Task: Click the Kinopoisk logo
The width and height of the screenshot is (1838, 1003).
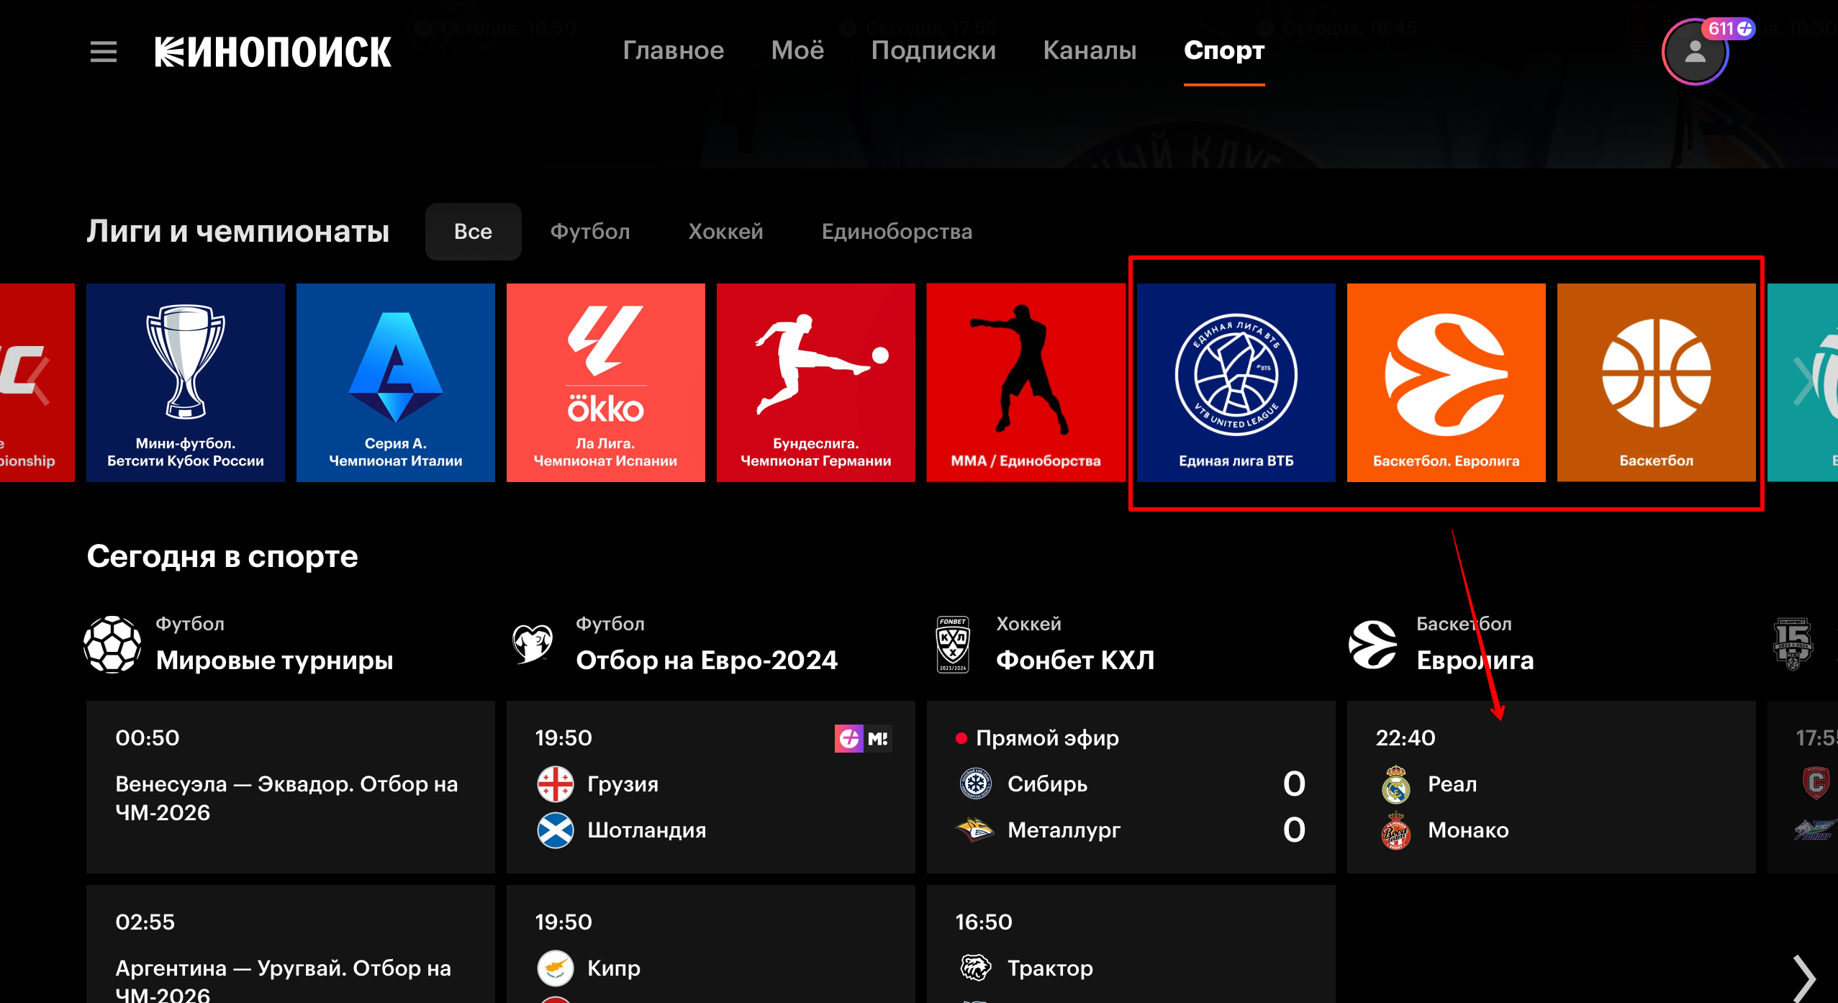Action: 273,52
